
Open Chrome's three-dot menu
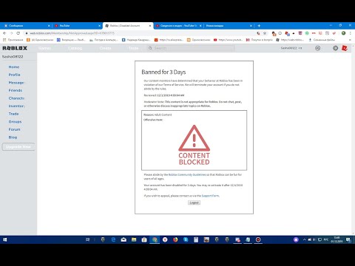pyautogui.click(x=351, y=33)
